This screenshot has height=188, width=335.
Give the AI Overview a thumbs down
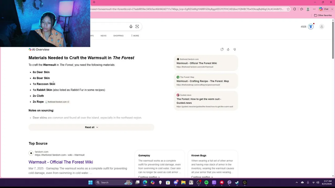coord(234,50)
